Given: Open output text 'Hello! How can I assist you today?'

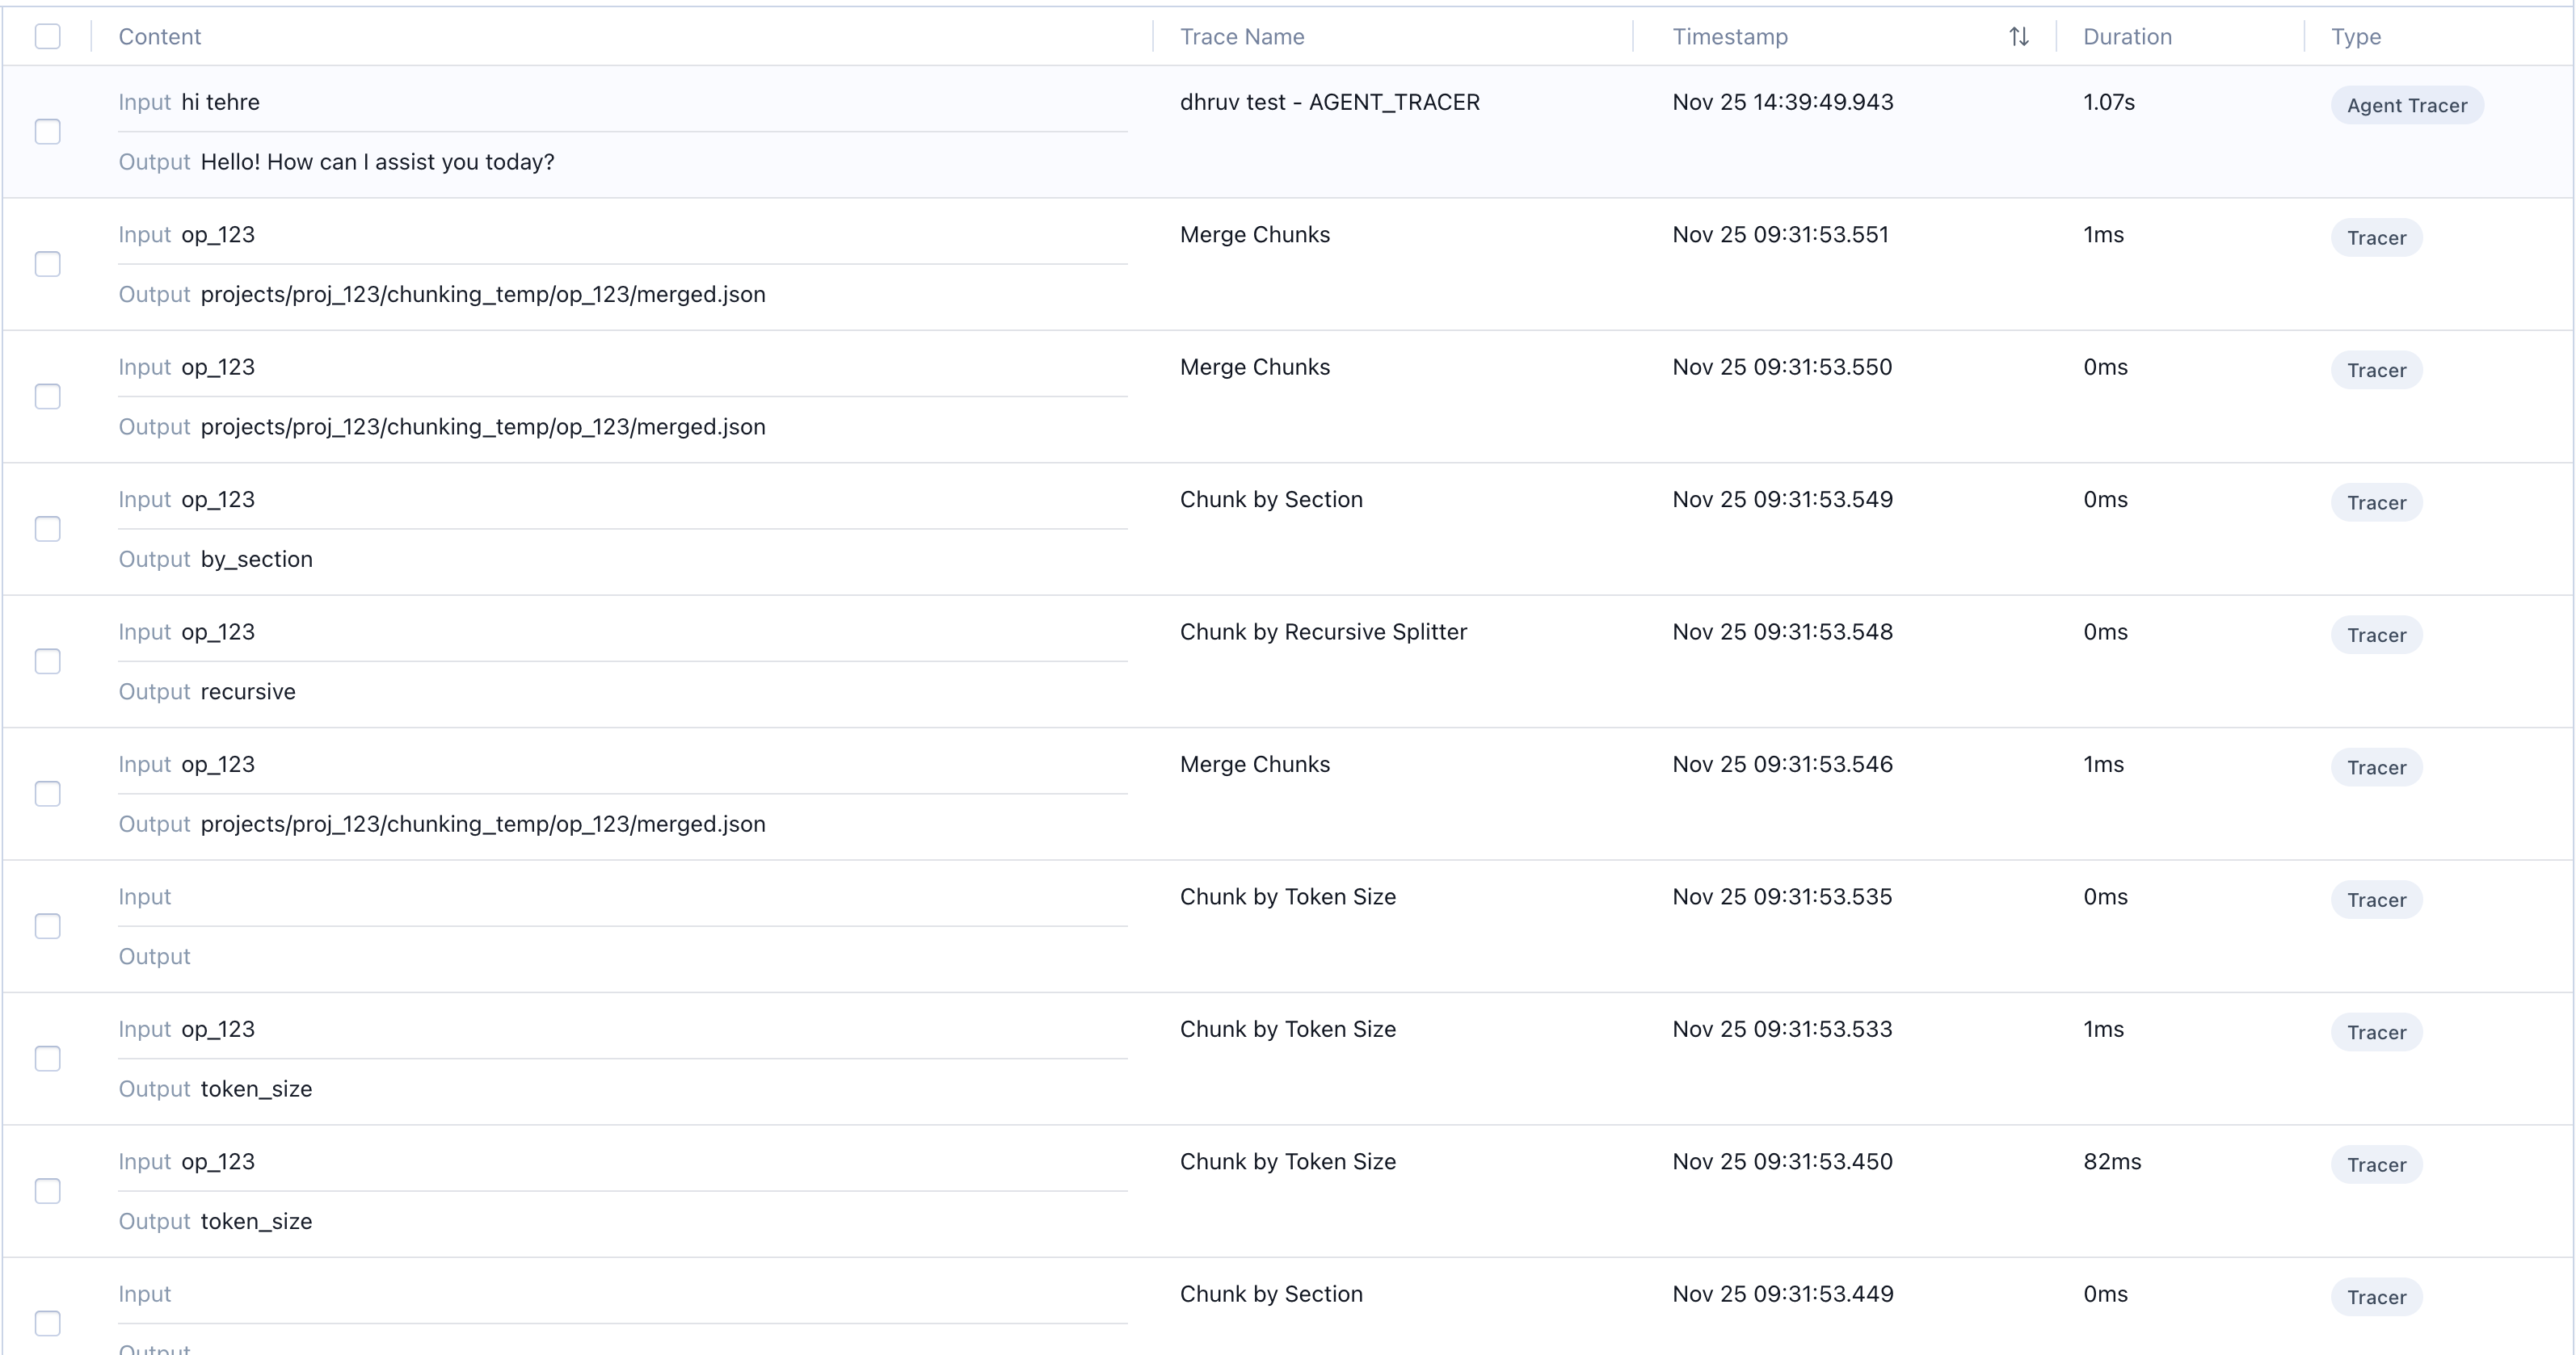Looking at the screenshot, I should pyautogui.click(x=377, y=162).
